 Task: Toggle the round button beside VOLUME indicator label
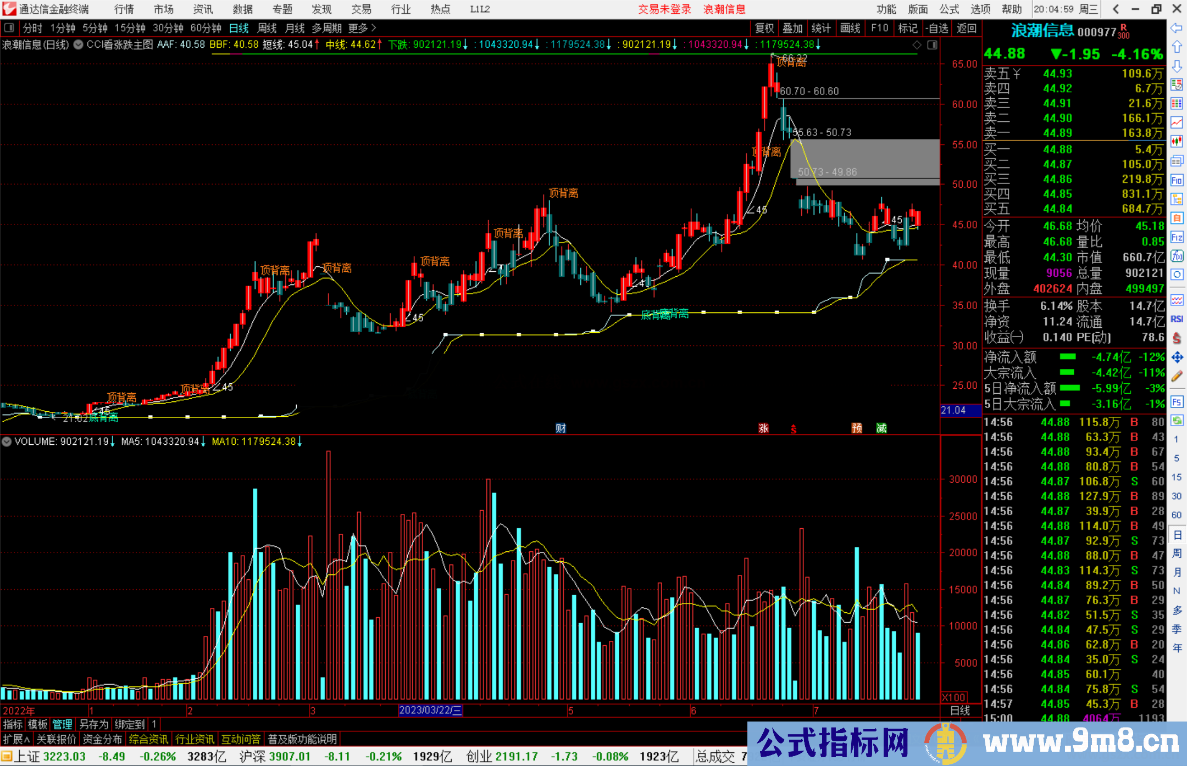(x=7, y=441)
